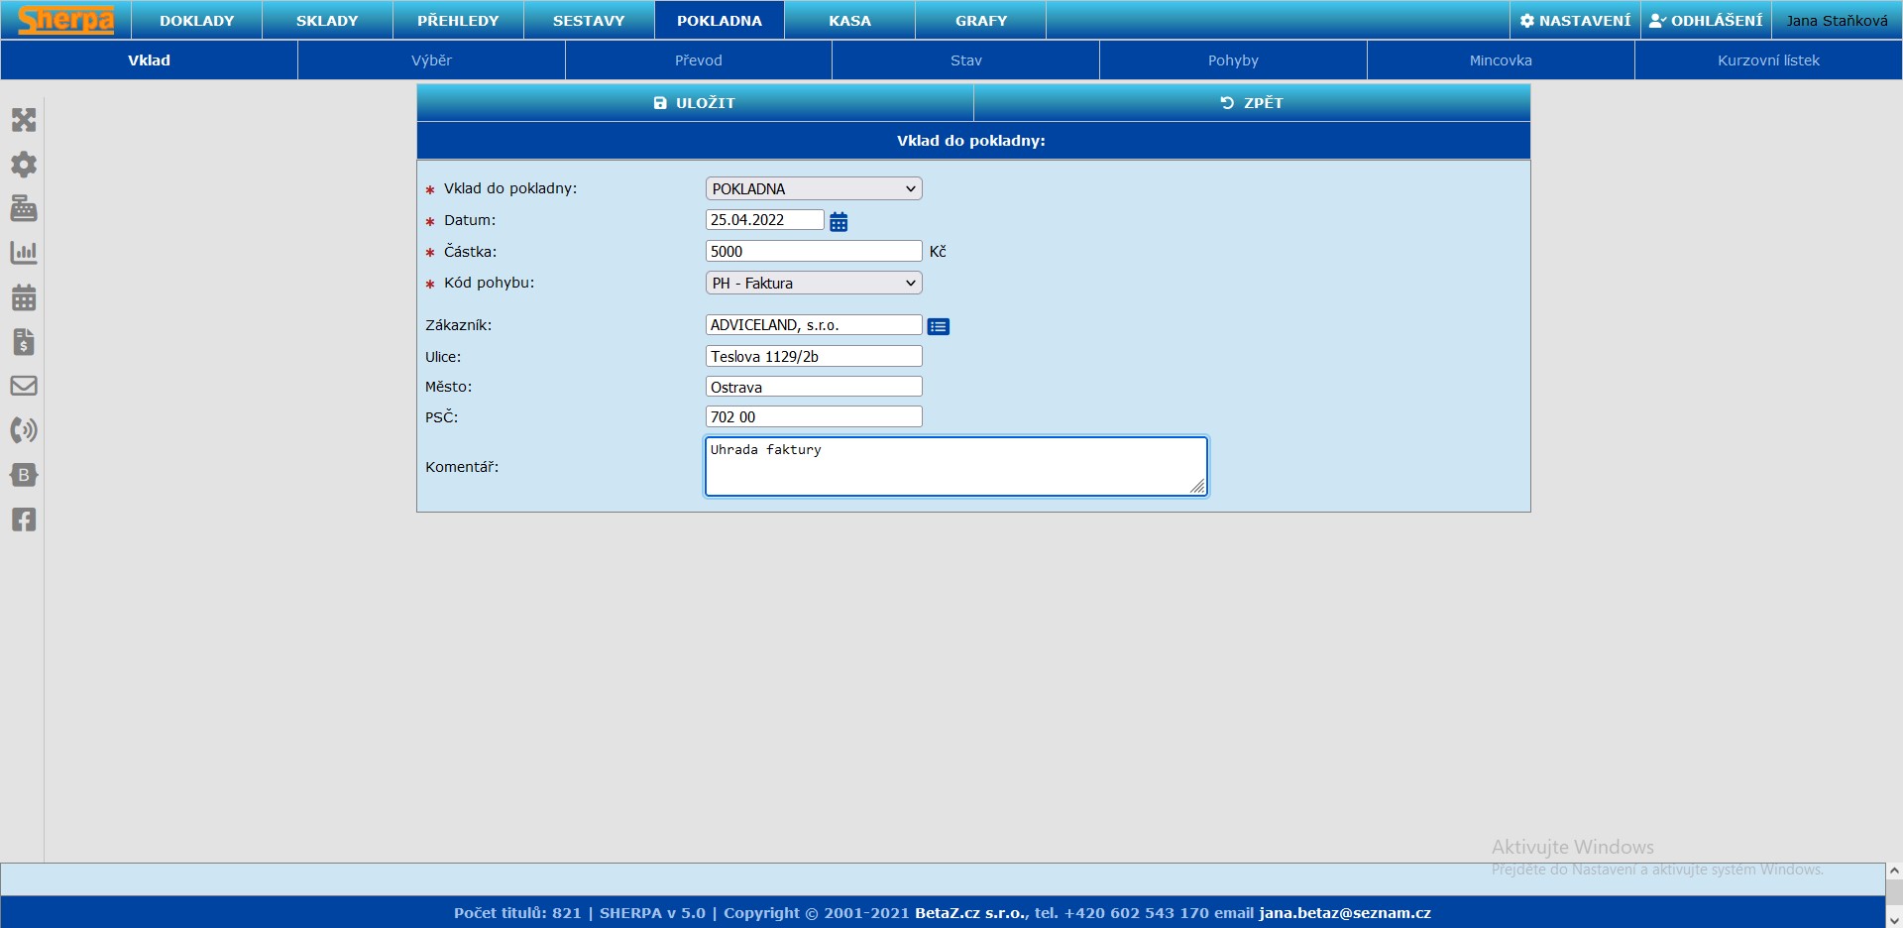Open the Facebook sidebar icon
Image resolution: width=1903 pixels, height=928 pixels.
coord(24,520)
